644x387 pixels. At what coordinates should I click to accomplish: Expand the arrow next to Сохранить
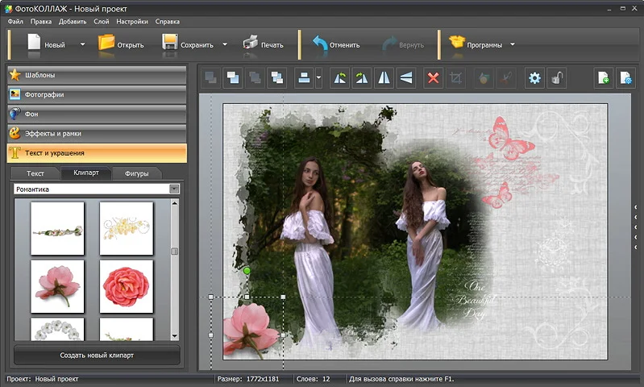point(225,44)
